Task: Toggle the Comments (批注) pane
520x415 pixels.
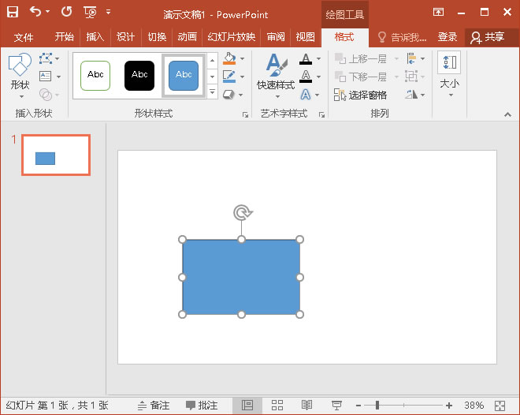Action: point(202,405)
